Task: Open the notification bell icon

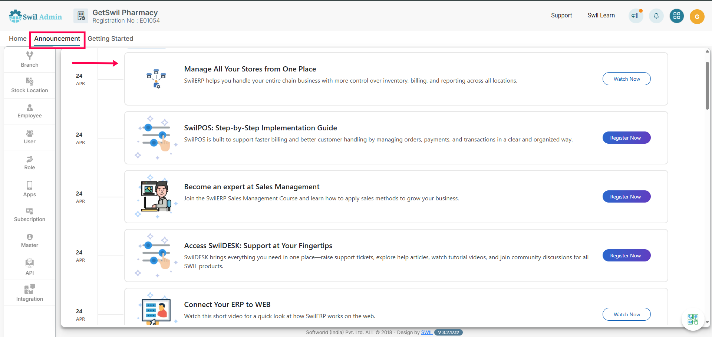Action: coord(656,16)
